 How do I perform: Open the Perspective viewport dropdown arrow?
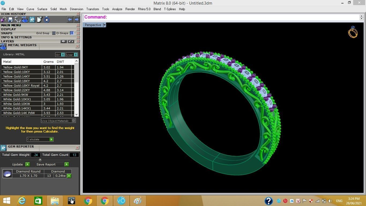click(x=104, y=25)
